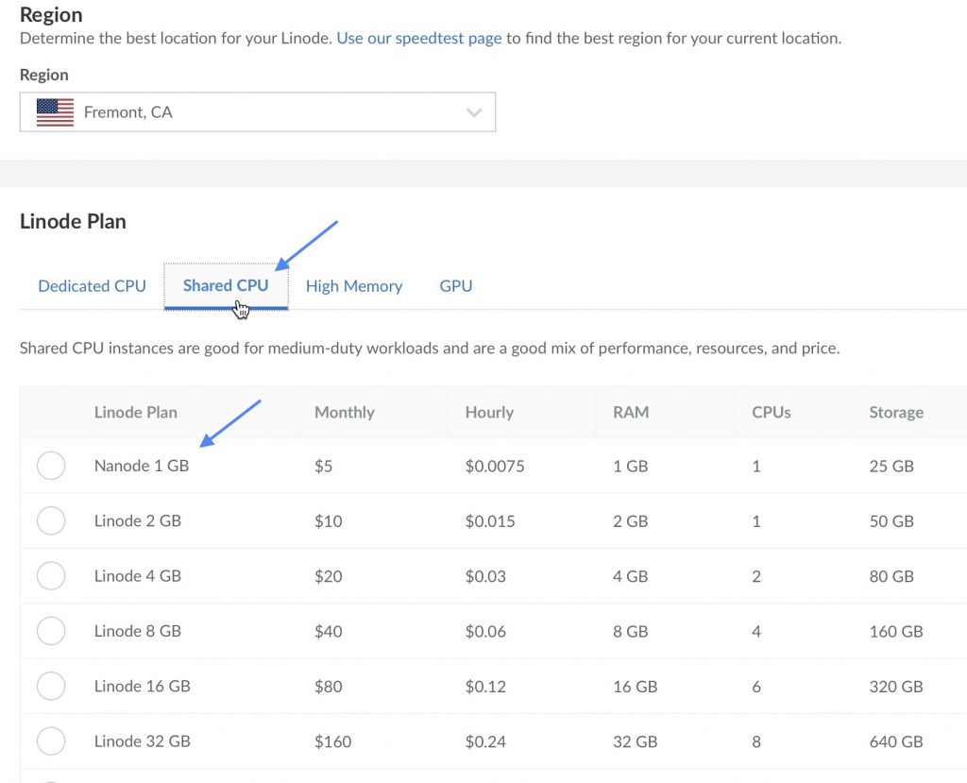Click the chevron arrow in Region selector
The width and height of the screenshot is (967, 783).
coord(474,112)
